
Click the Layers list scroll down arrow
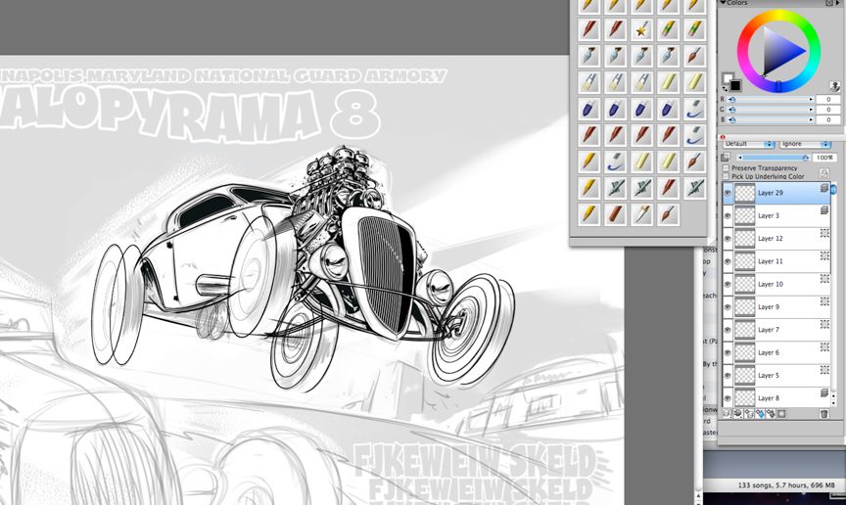click(x=834, y=402)
